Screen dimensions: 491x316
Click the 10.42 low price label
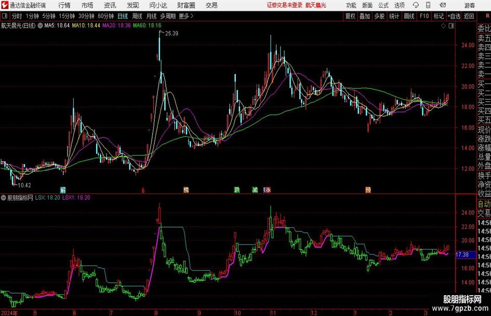coord(24,185)
